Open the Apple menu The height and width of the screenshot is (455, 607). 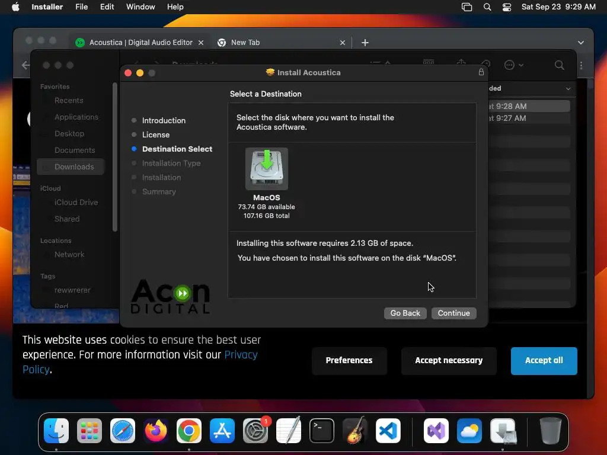(x=15, y=7)
